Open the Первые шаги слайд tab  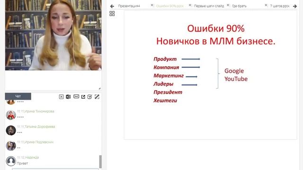click(209, 6)
